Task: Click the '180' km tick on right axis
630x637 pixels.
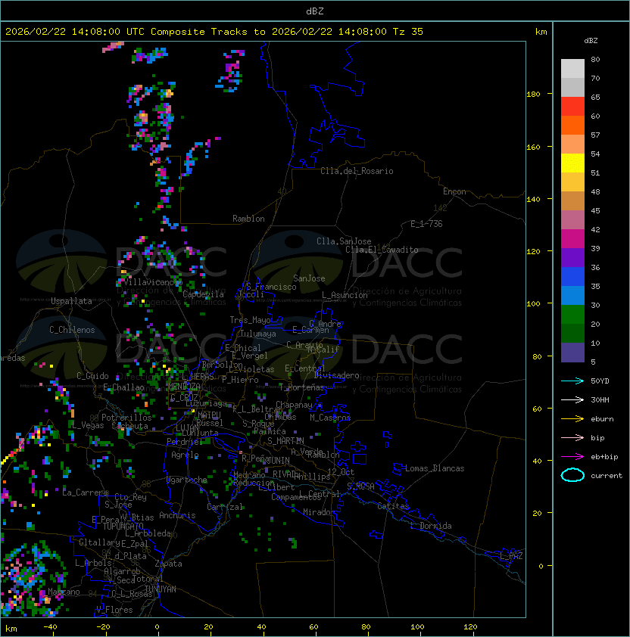Action: [x=533, y=94]
